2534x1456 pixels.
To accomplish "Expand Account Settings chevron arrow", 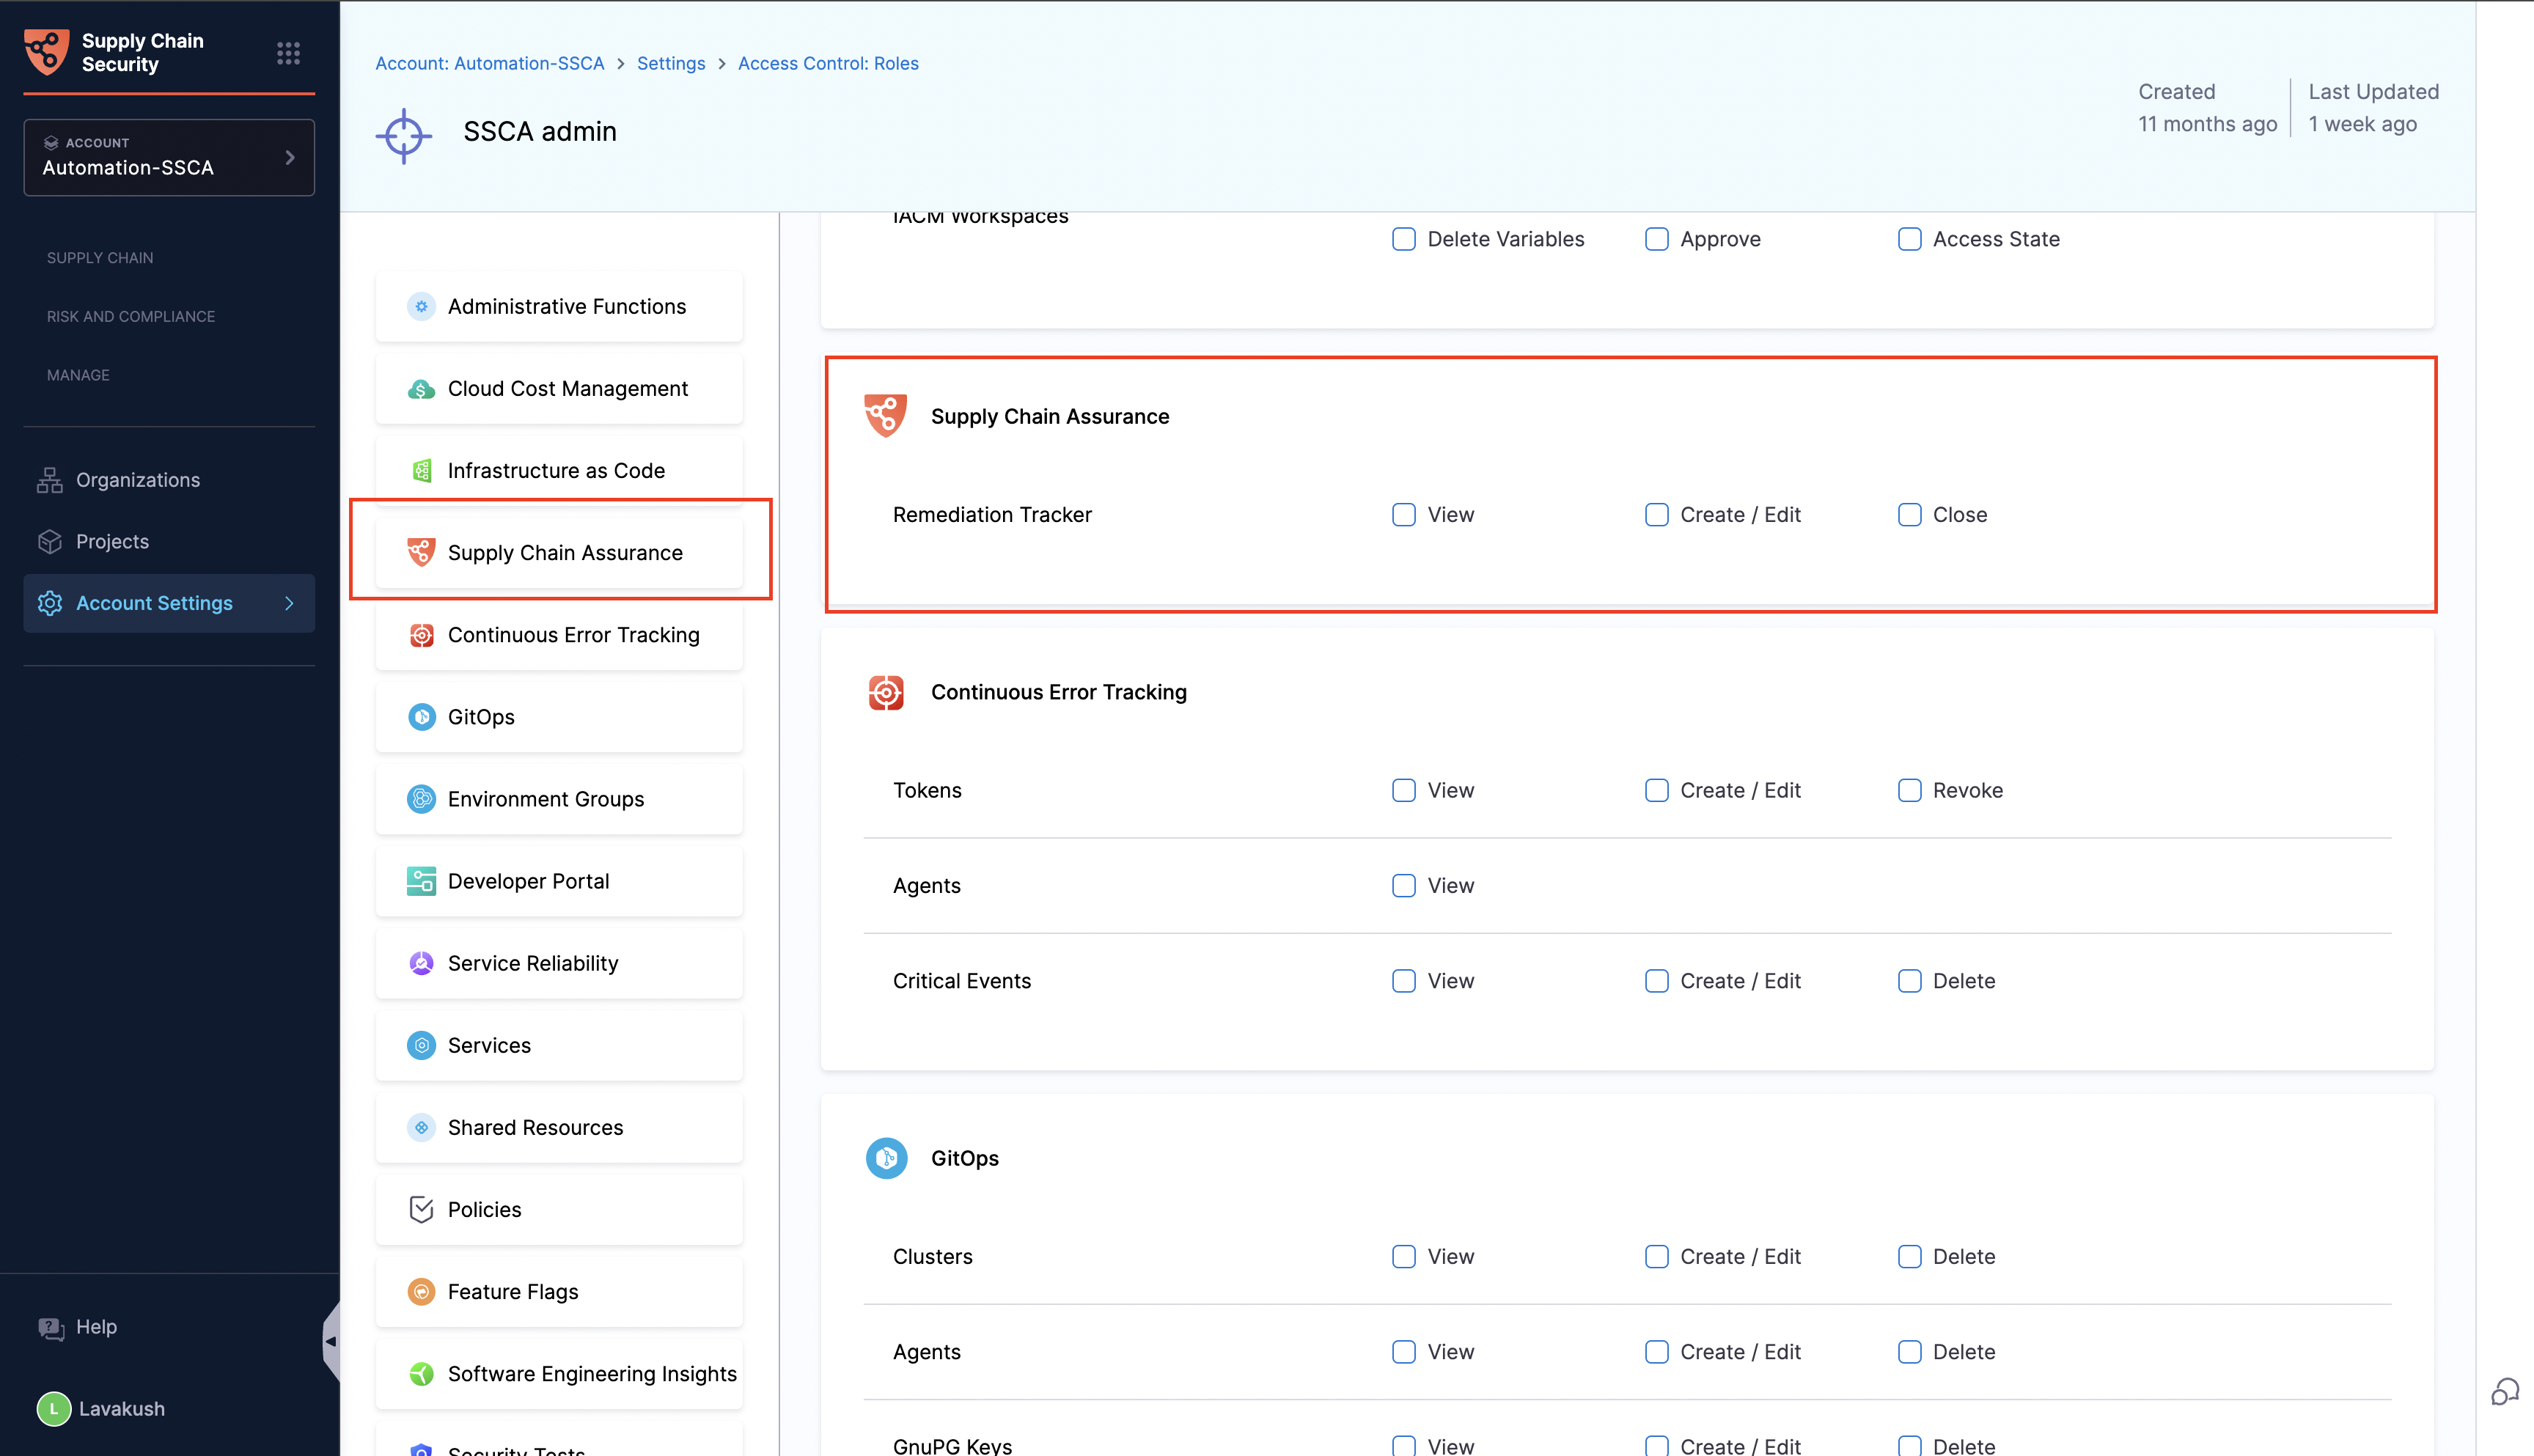I will [289, 603].
